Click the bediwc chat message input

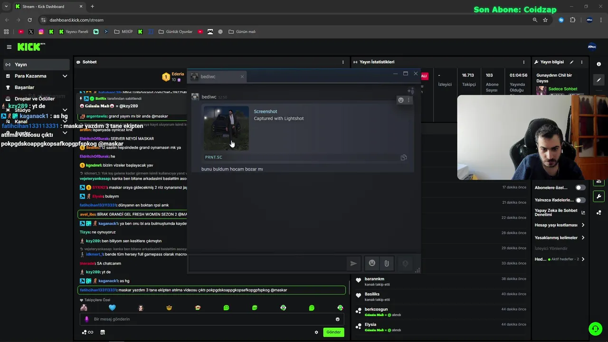click(268, 263)
